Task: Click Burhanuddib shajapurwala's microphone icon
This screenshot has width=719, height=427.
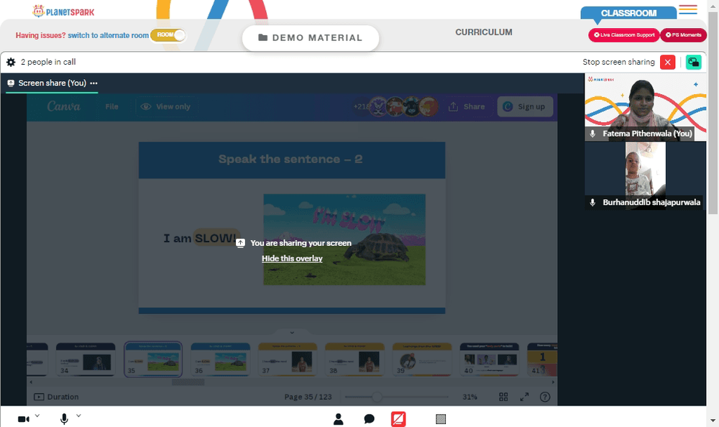Action: pos(592,202)
